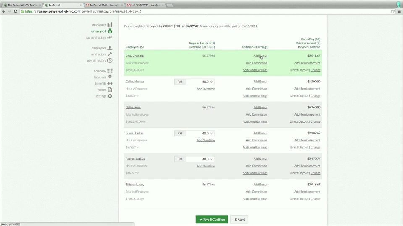Image resolution: width=403 pixels, height=226 pixels.
Task: Edit regular hours for Geller, Monica
Action: pos(200,82)
